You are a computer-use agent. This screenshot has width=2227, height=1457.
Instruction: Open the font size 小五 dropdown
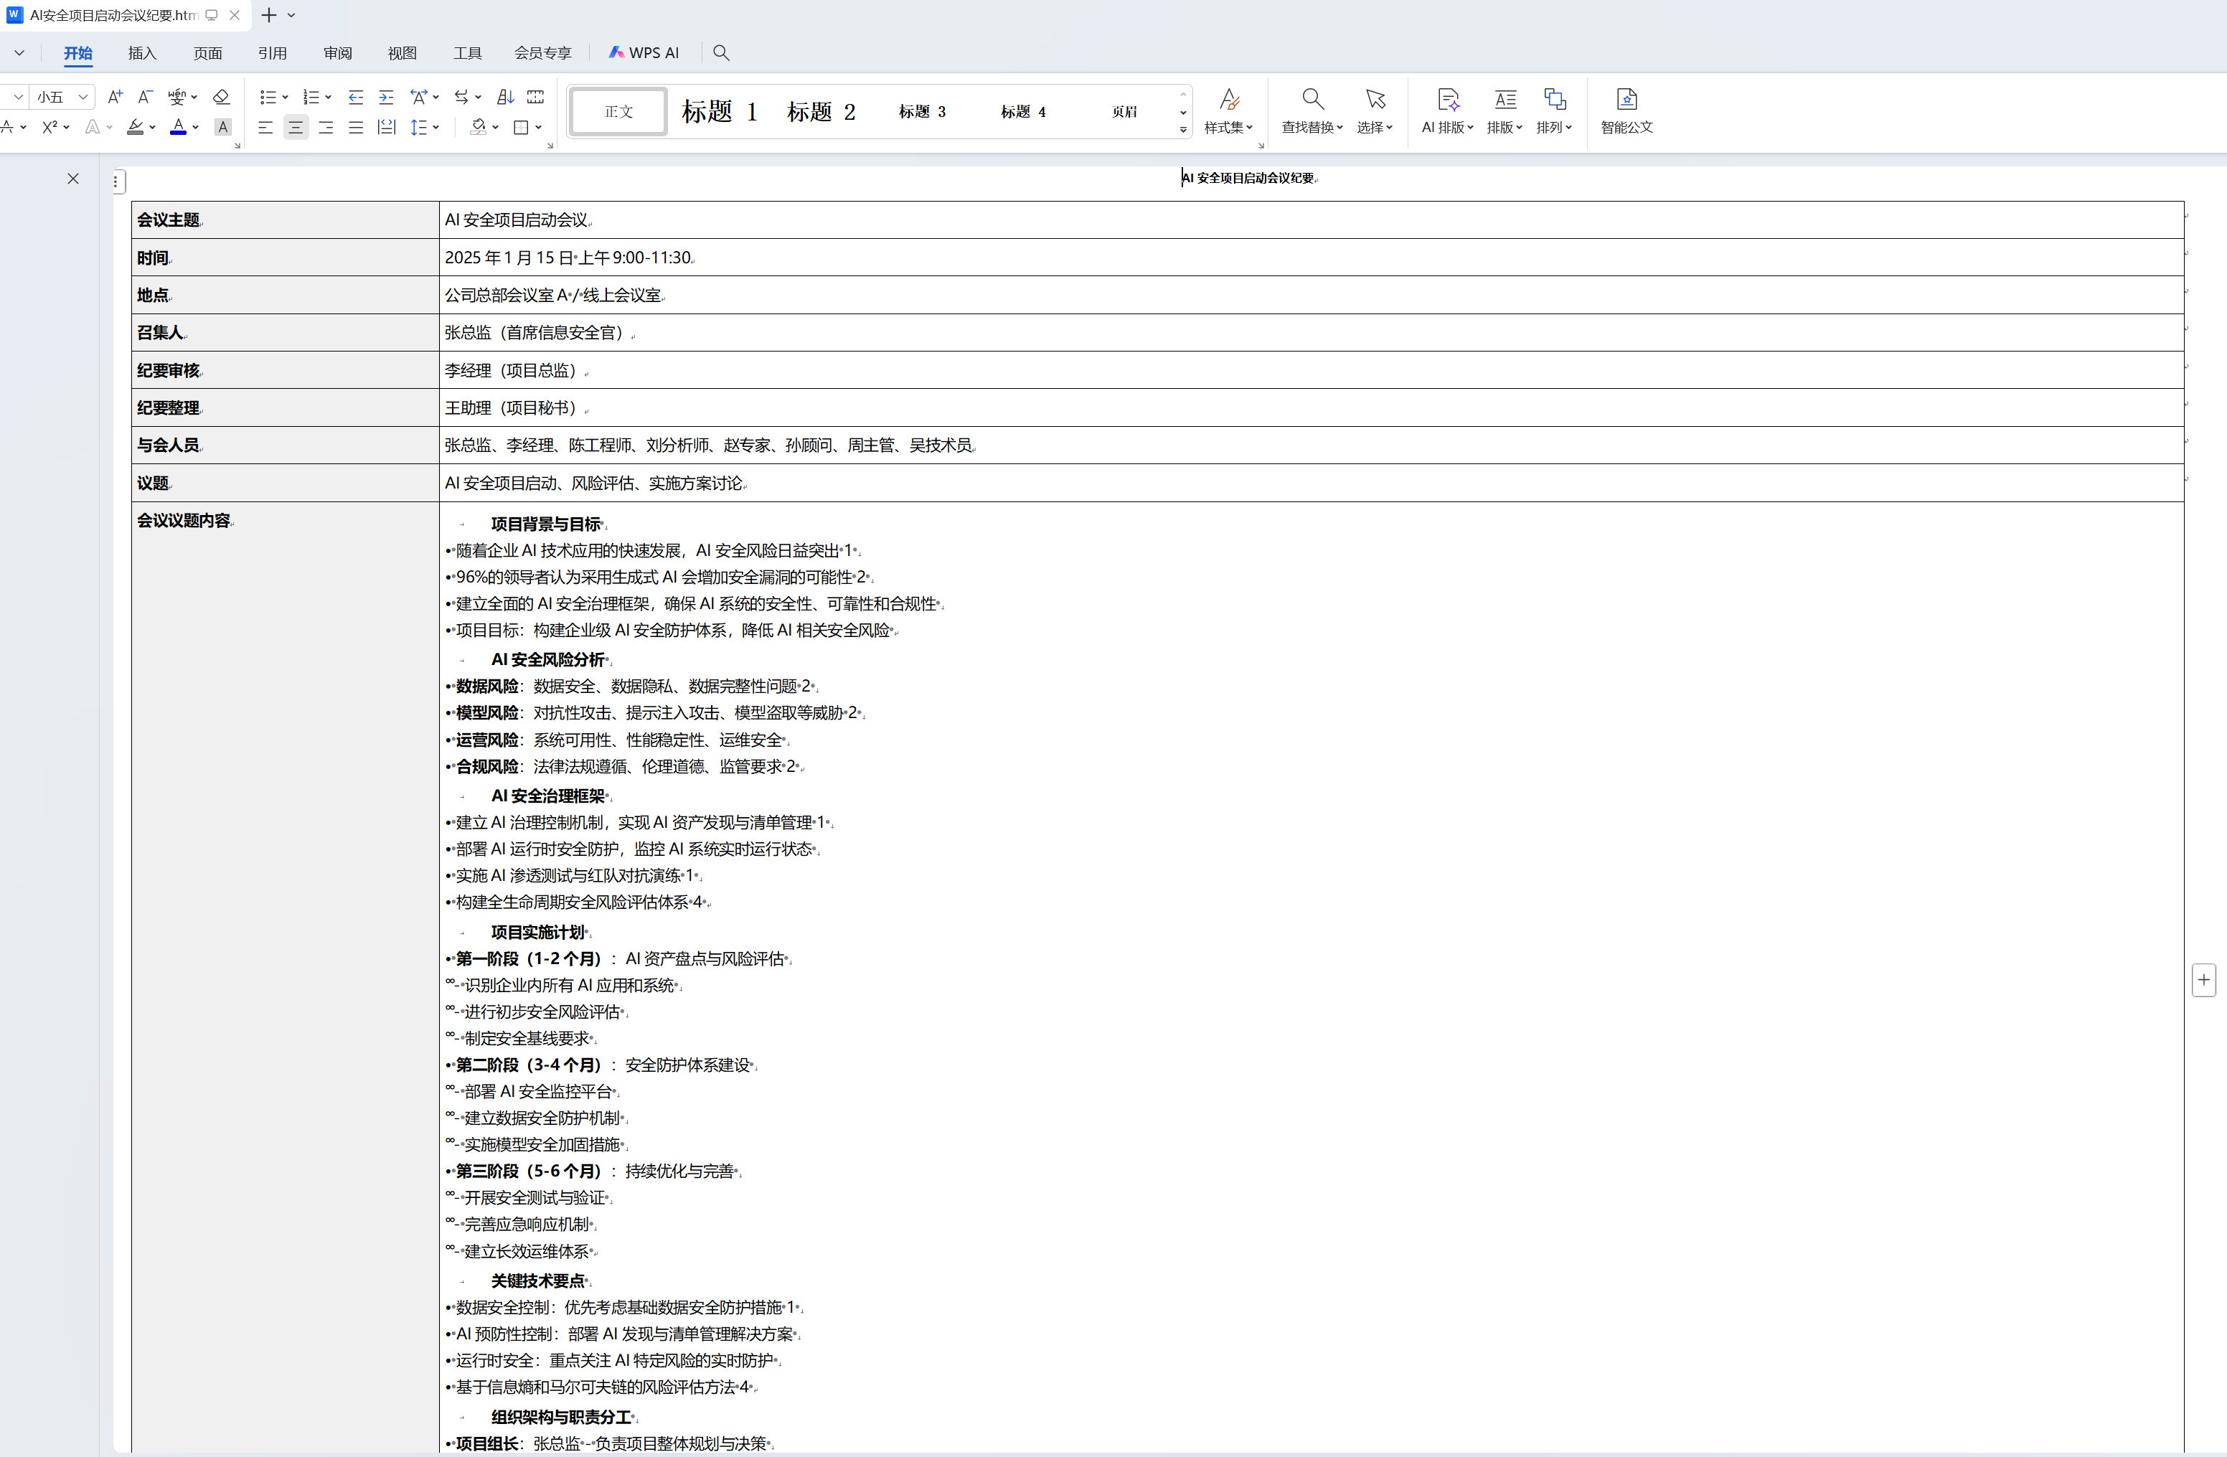coord(83,98)
